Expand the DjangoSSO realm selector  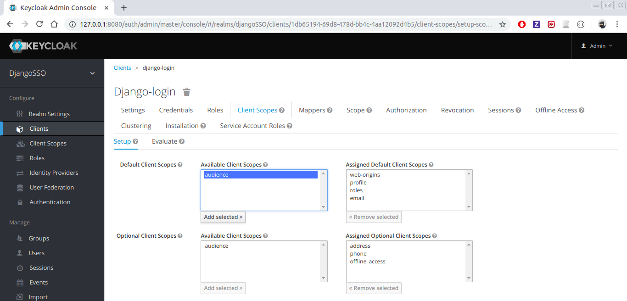[52, 73]
